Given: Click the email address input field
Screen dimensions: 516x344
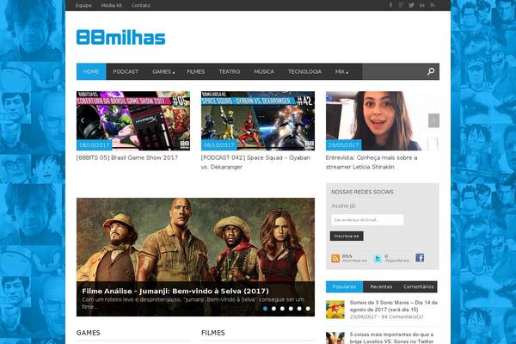Looking at the screenshot, I should click(x=367, y=220).
